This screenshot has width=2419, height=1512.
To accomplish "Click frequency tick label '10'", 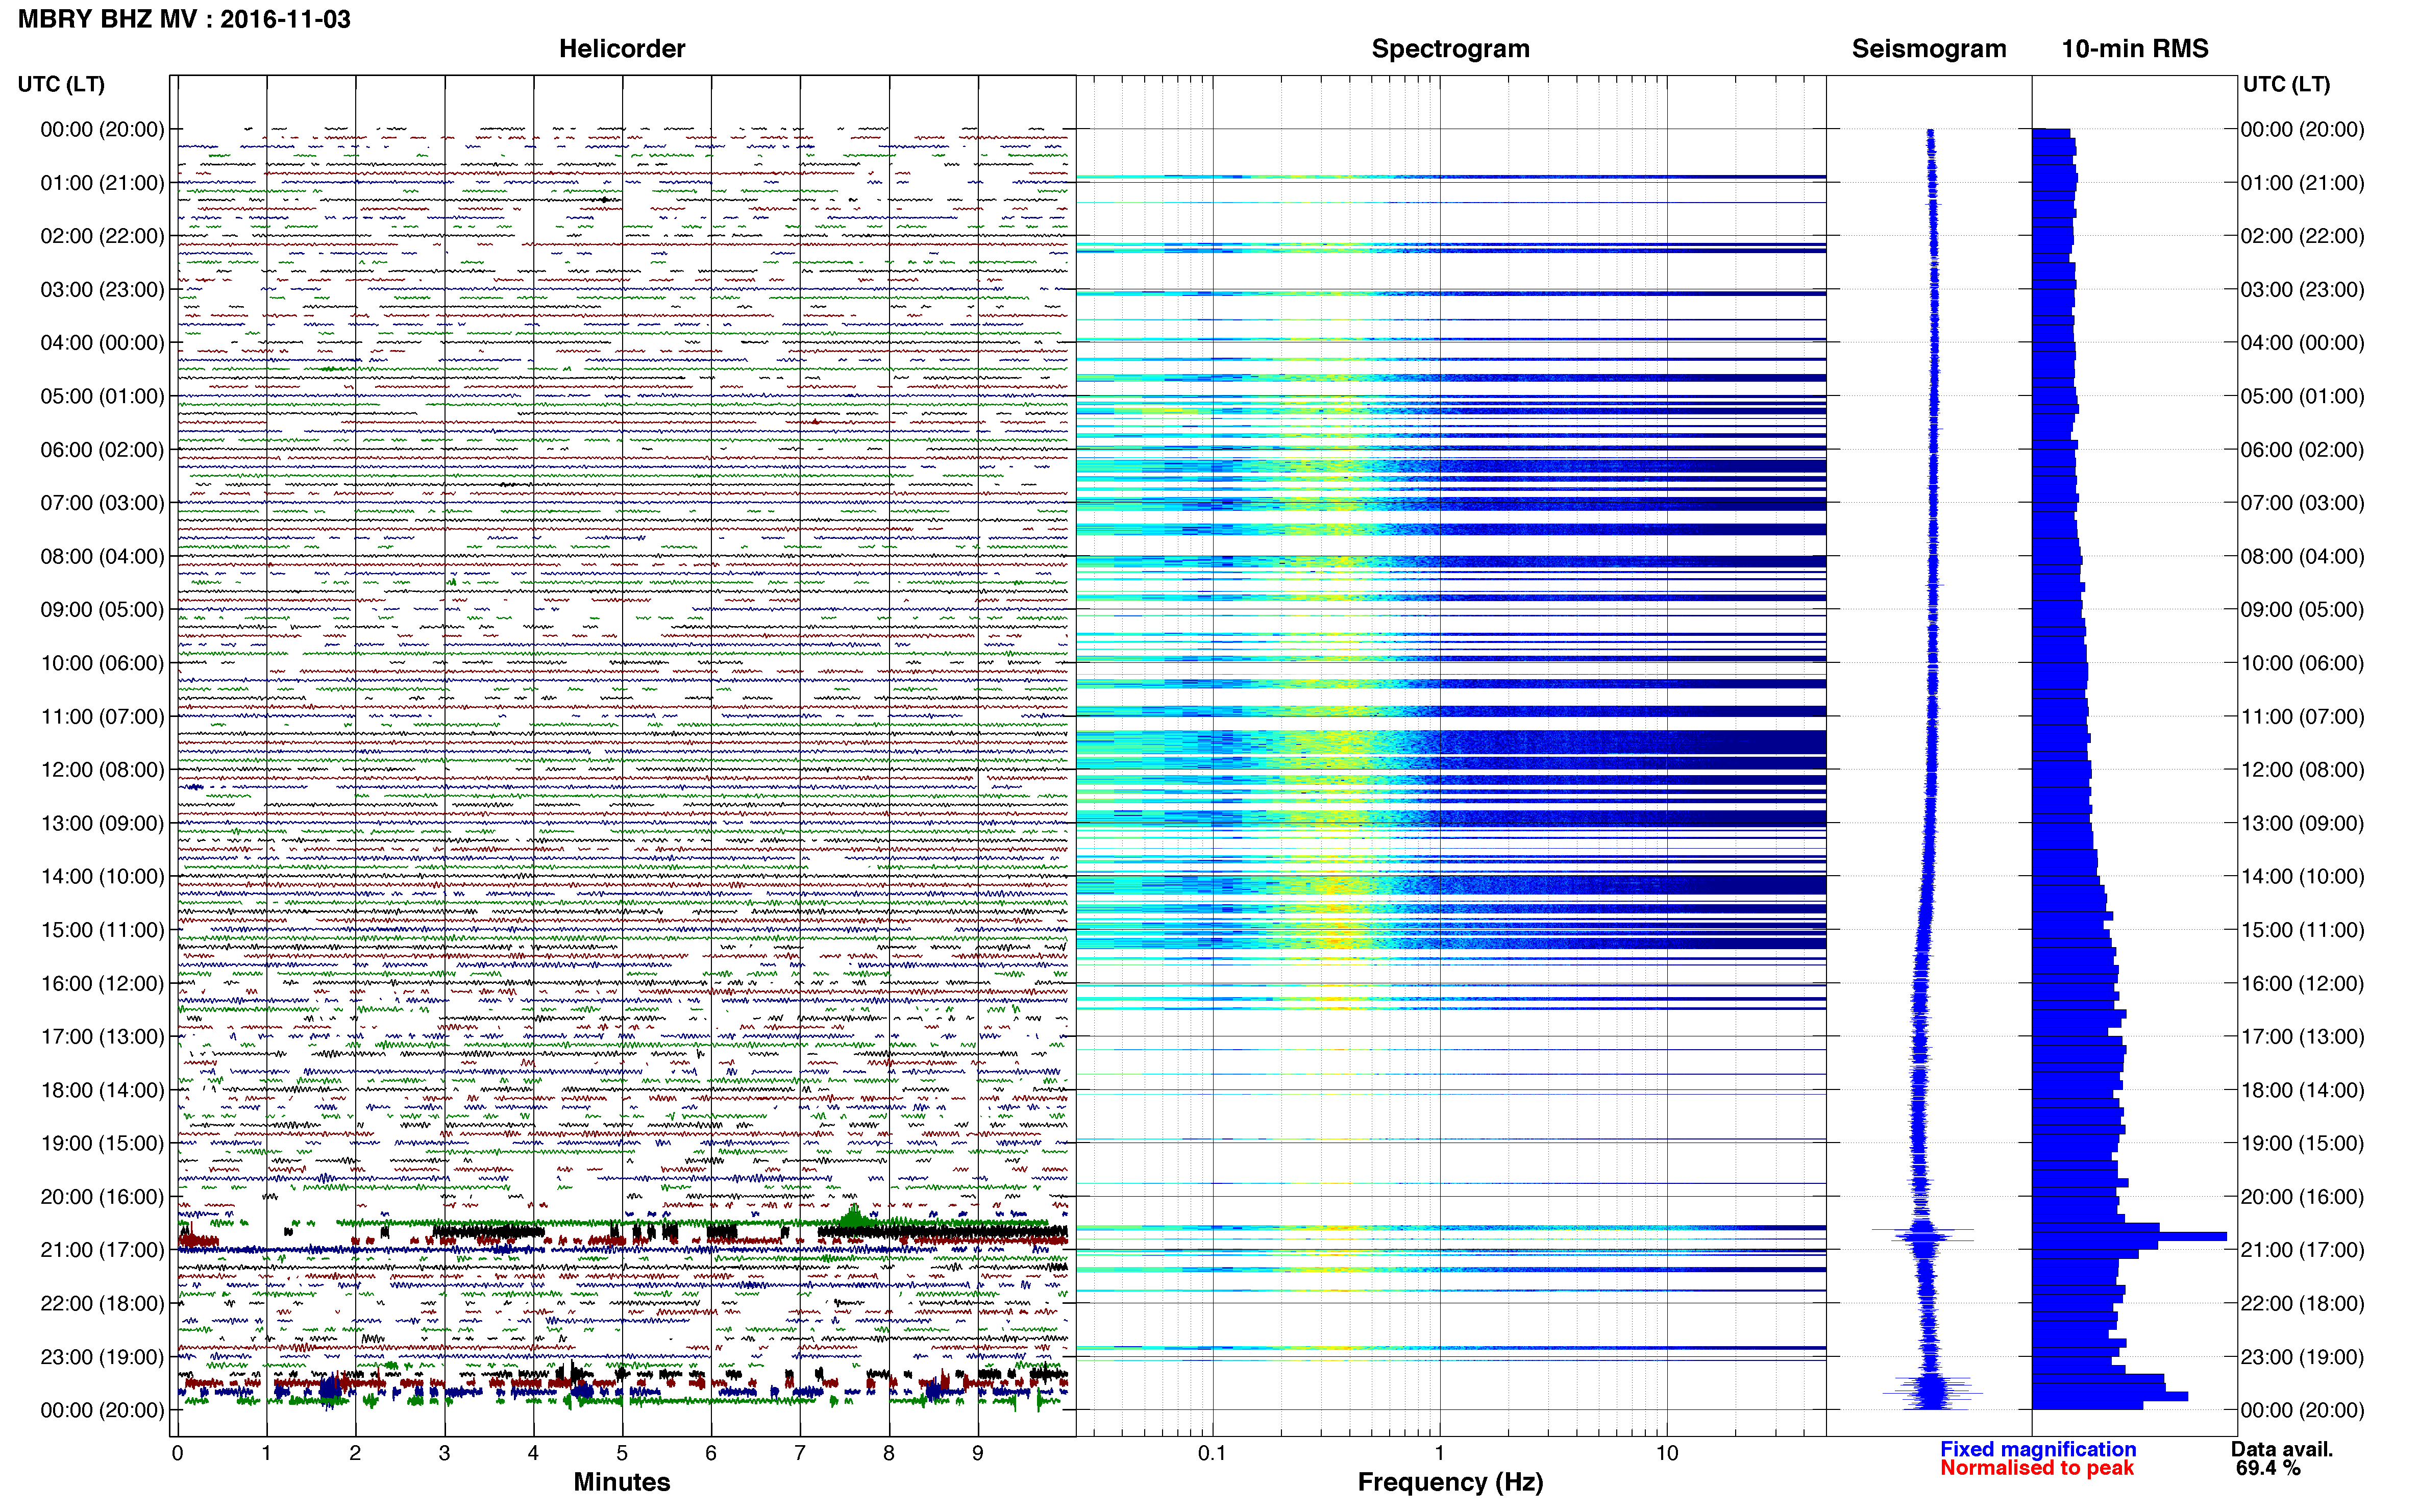I will click(x=1667, y=1453).
